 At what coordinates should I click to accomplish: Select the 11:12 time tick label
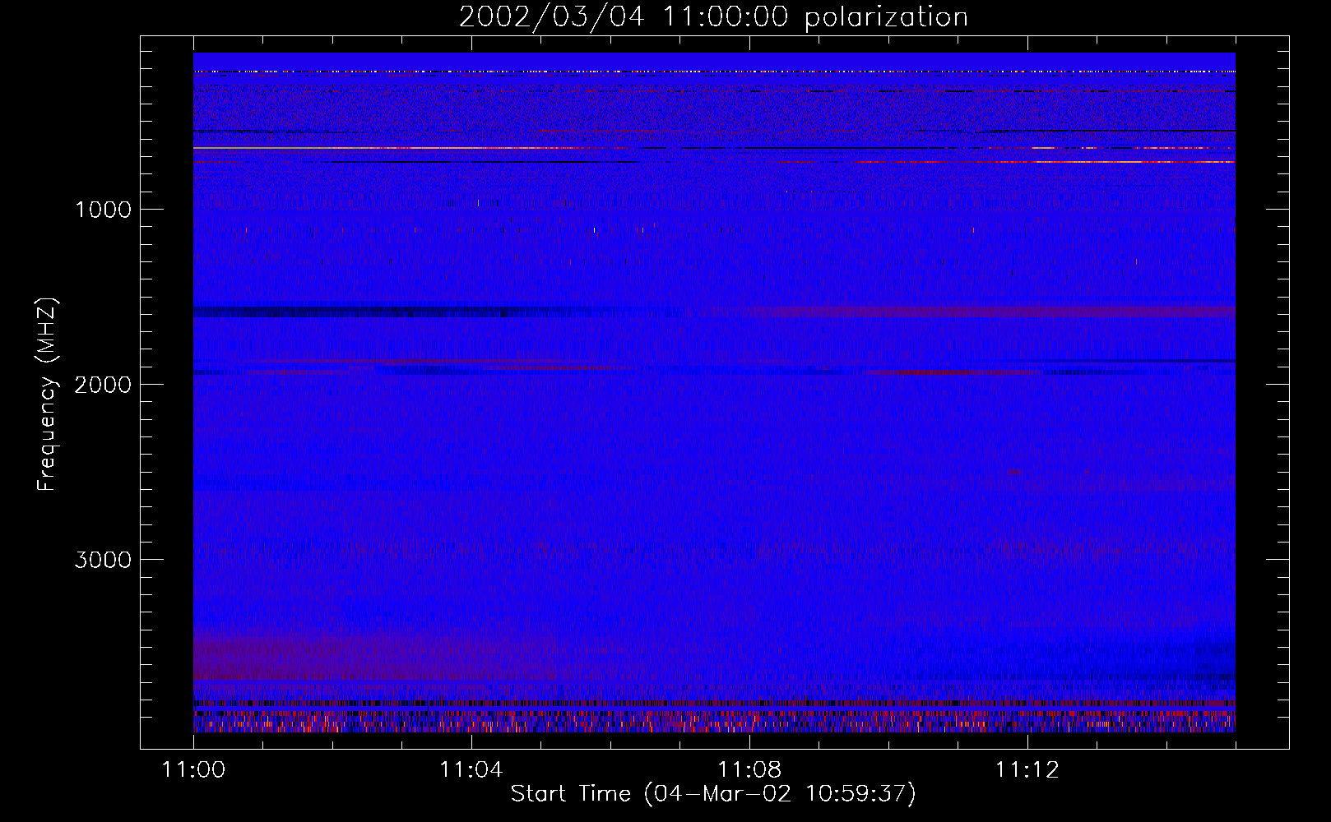pyautogui.click(x=1027, y=770)
